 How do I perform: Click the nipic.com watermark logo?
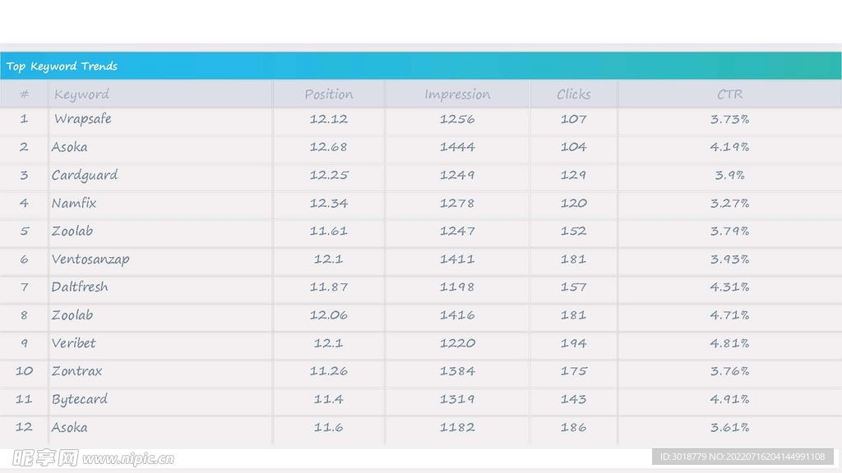(93, 458)
